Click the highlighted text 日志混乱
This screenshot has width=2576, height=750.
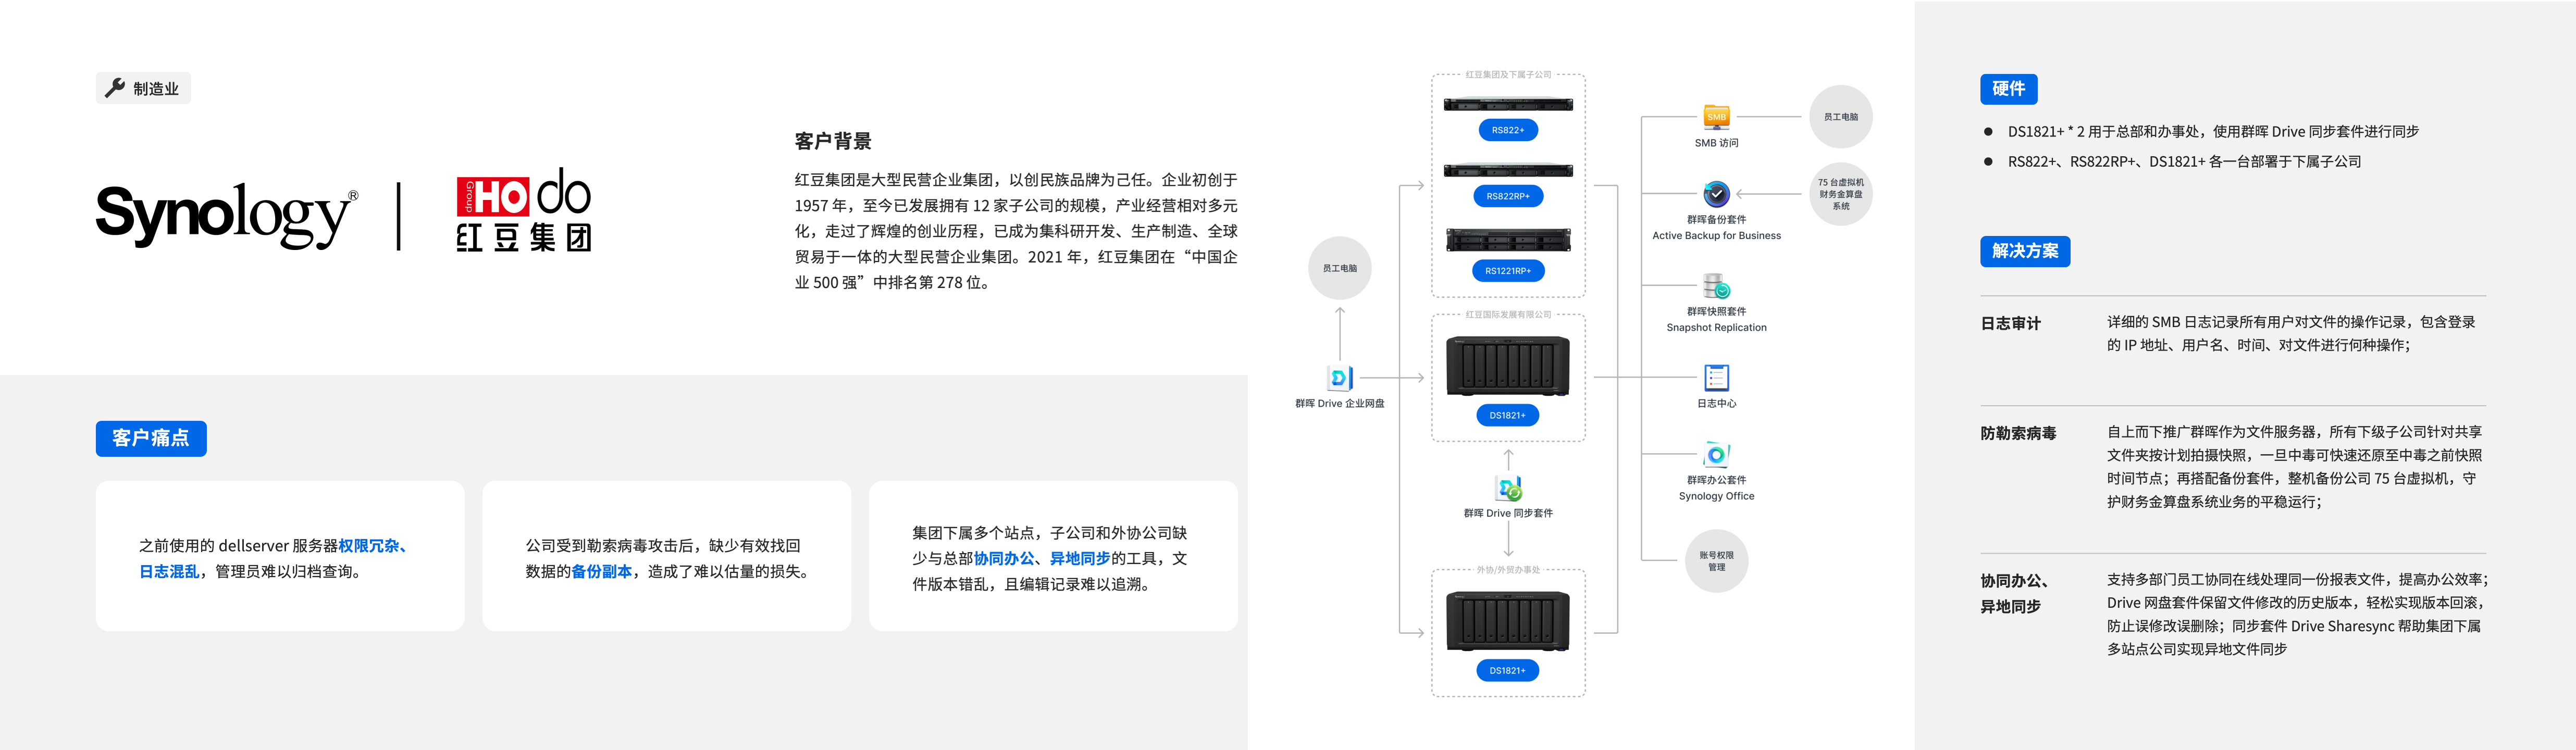tap(169, 571)
